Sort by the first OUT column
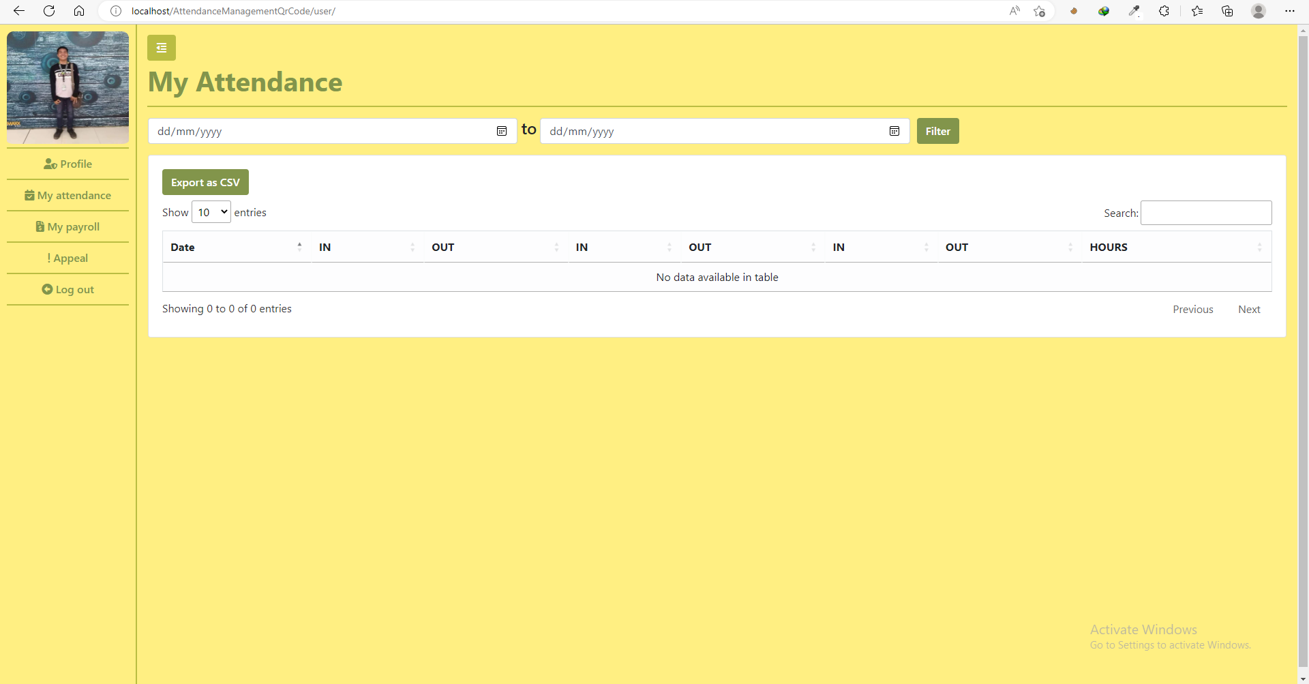The height and width of the screenshot is (684, 1309). click(x=496, y=247)
